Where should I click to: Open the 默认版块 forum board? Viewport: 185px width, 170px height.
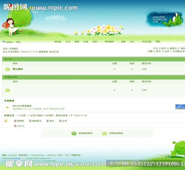point(18,69)
